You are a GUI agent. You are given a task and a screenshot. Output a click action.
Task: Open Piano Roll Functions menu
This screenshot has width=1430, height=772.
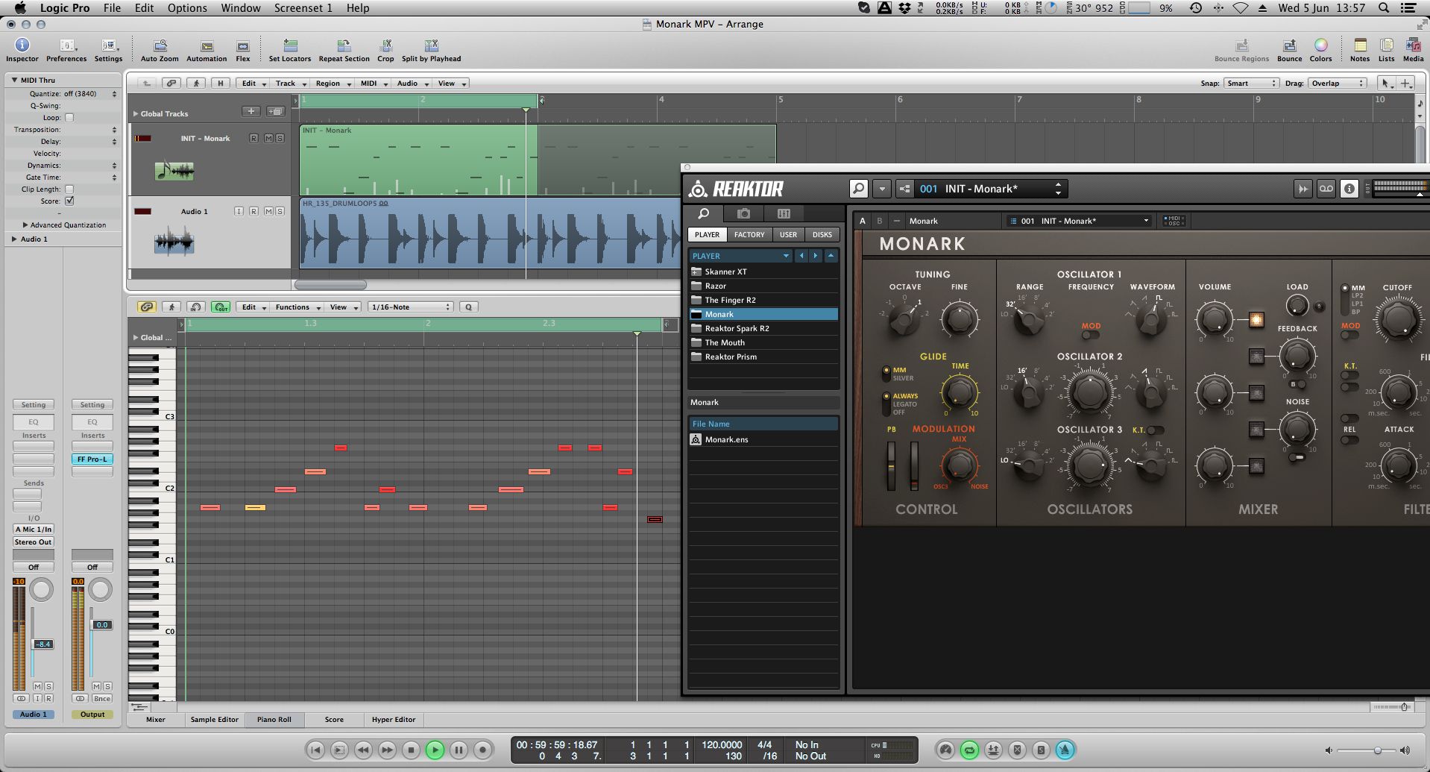[x=297, y=307]
